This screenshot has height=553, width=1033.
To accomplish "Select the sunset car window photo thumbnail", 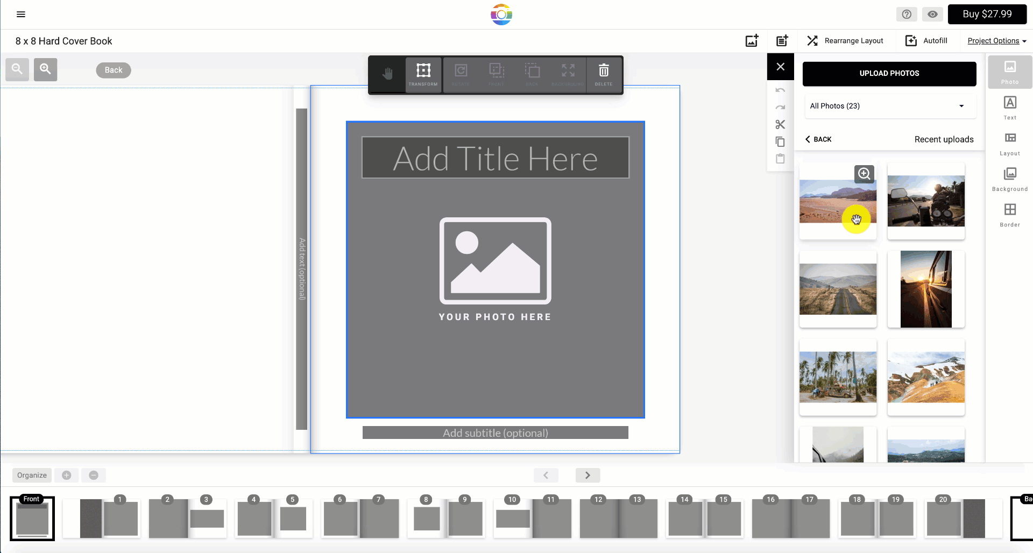I will (x=925, y=289).
